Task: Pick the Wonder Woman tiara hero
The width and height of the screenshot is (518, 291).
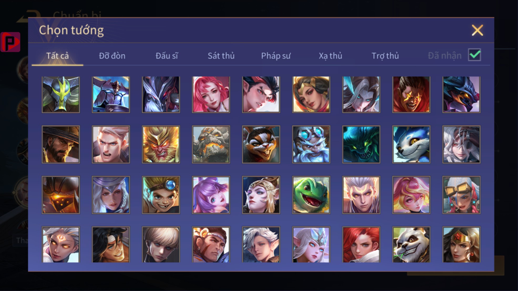Action: click(461, 245)
